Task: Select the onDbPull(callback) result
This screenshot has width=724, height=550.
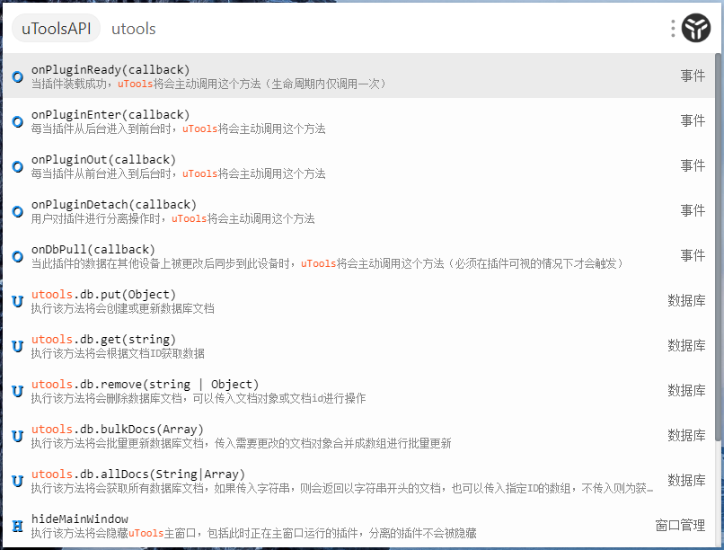Action: click(x=359, y=256)
